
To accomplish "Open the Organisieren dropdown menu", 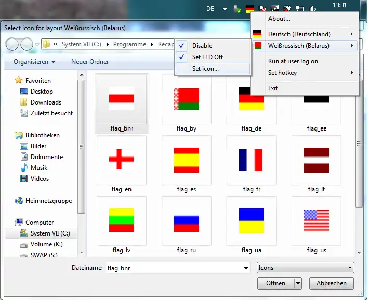I will (x=34, y=62).
